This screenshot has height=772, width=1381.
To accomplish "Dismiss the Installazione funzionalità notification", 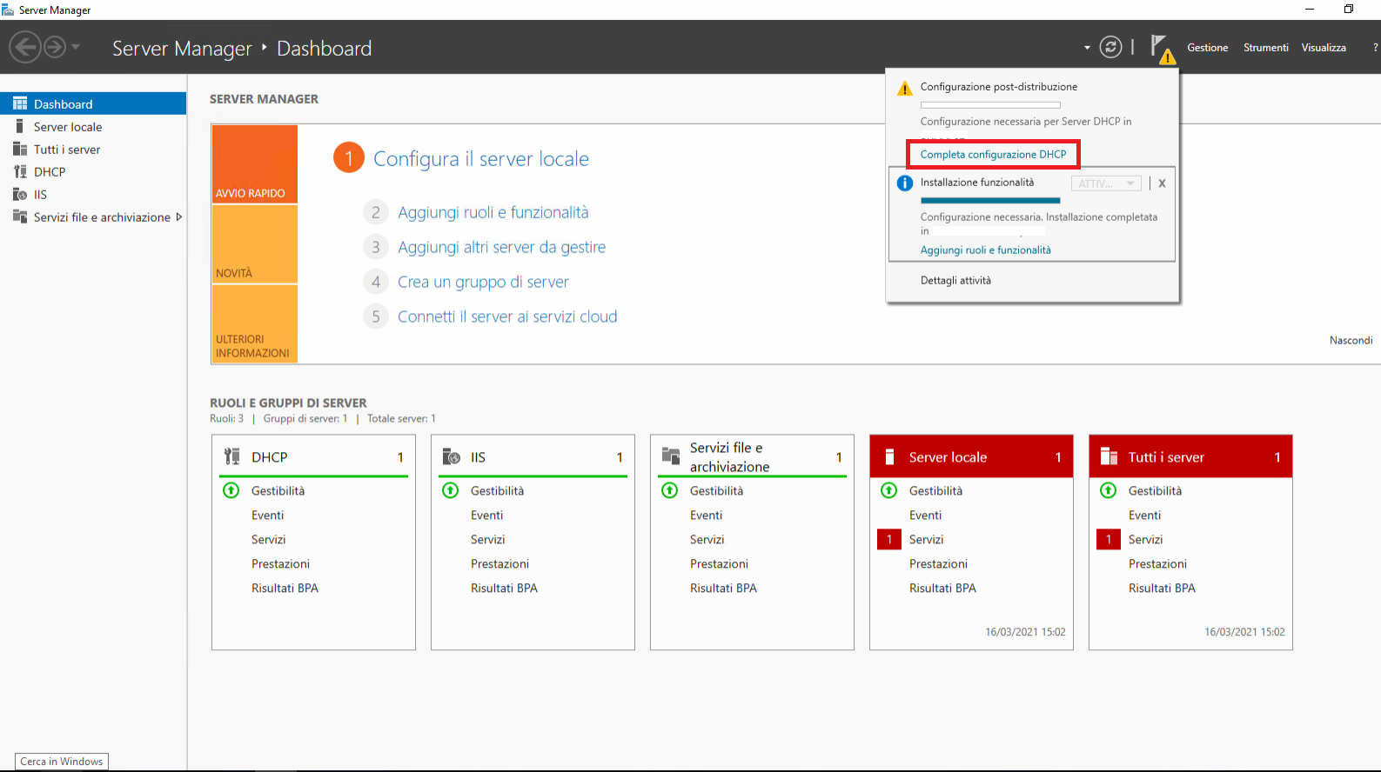I will point(1162,183).
